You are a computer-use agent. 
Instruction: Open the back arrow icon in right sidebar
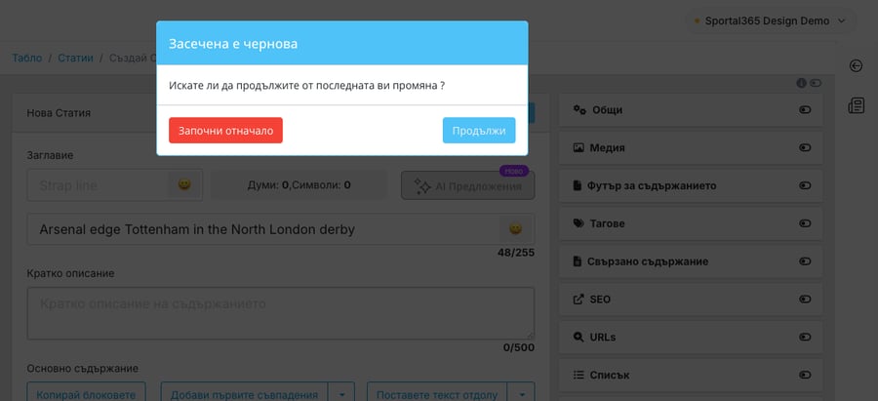coord(856,66)
